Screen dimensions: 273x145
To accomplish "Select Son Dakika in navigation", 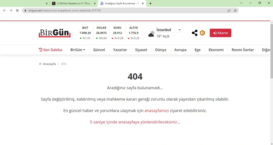I will click(x=51, y=50).
